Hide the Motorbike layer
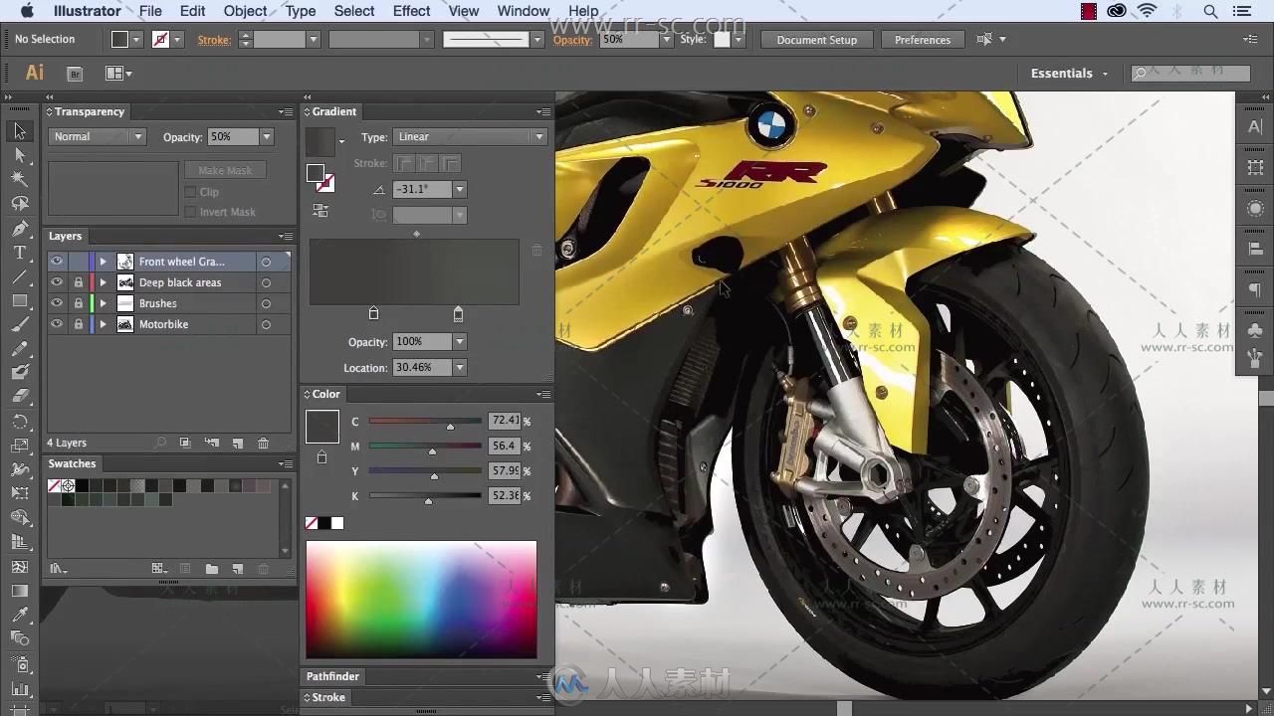Viewport: 1274px width, 716px height. [57, 324]
